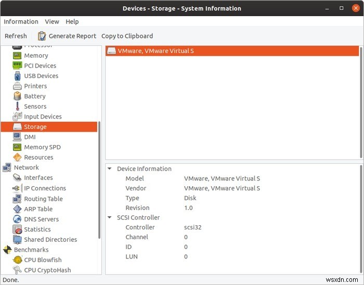Click the PCI Devices card icon
364x285 pixels.
(17, 66)
